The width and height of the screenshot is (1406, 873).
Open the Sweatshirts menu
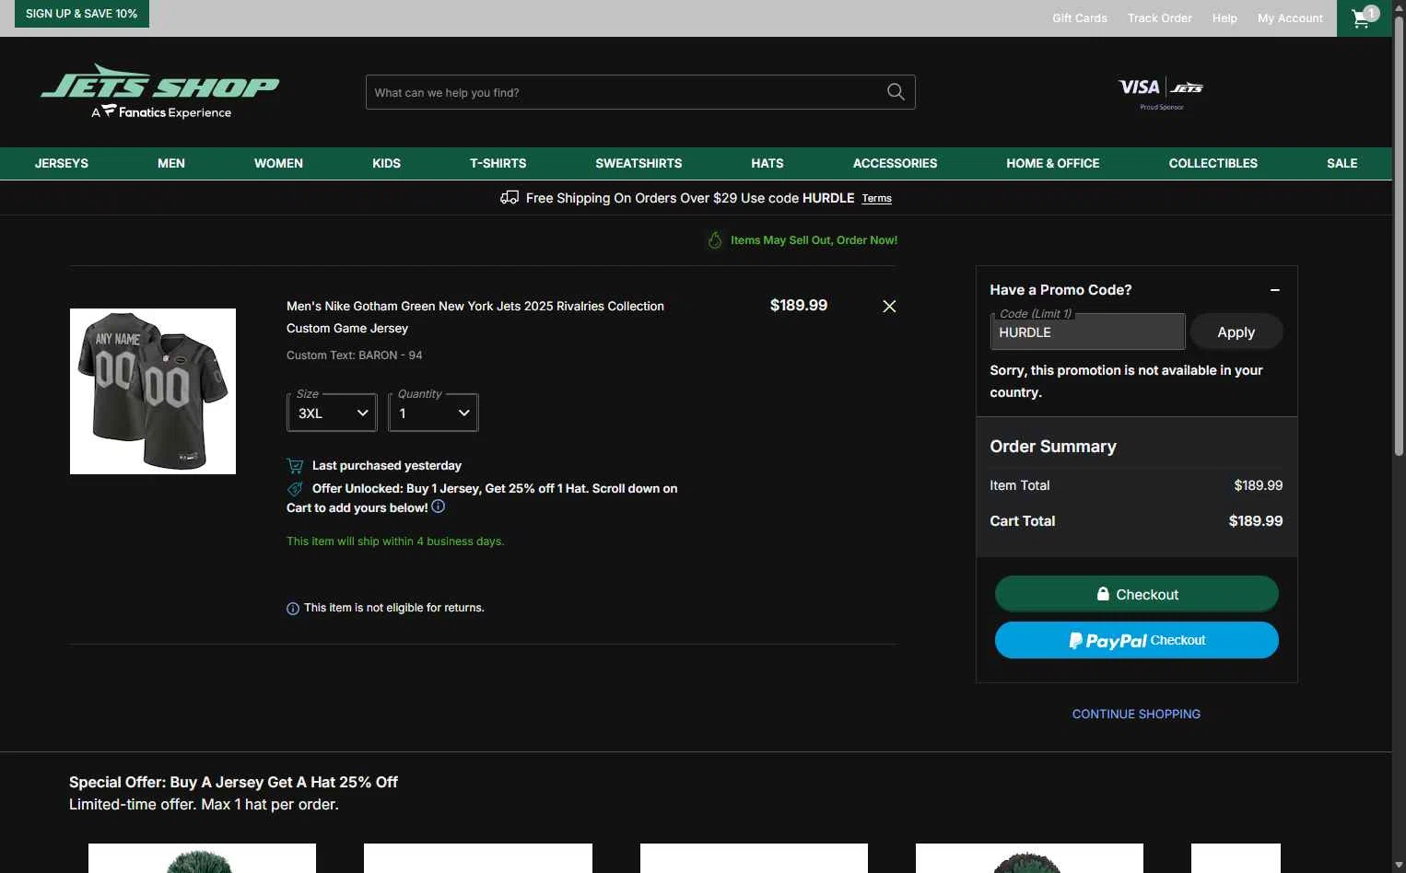pos(639,163)
